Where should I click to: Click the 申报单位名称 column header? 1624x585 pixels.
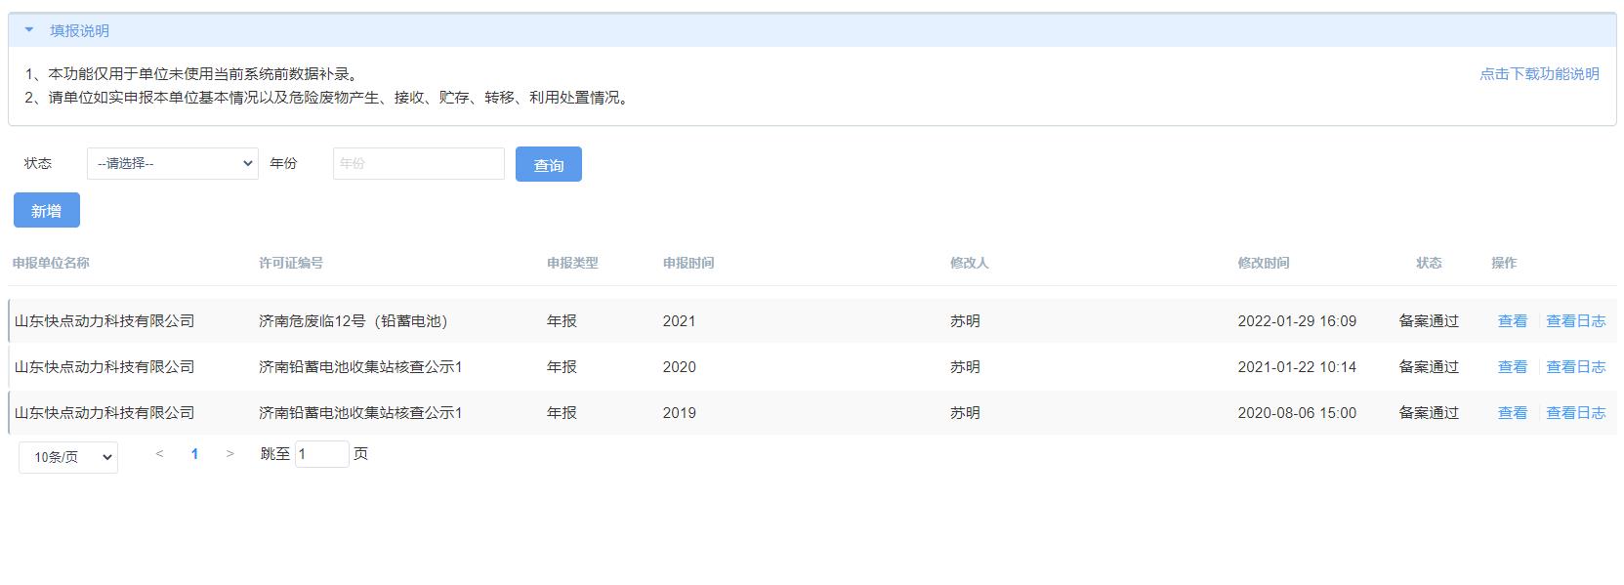[x=51, y=263]
